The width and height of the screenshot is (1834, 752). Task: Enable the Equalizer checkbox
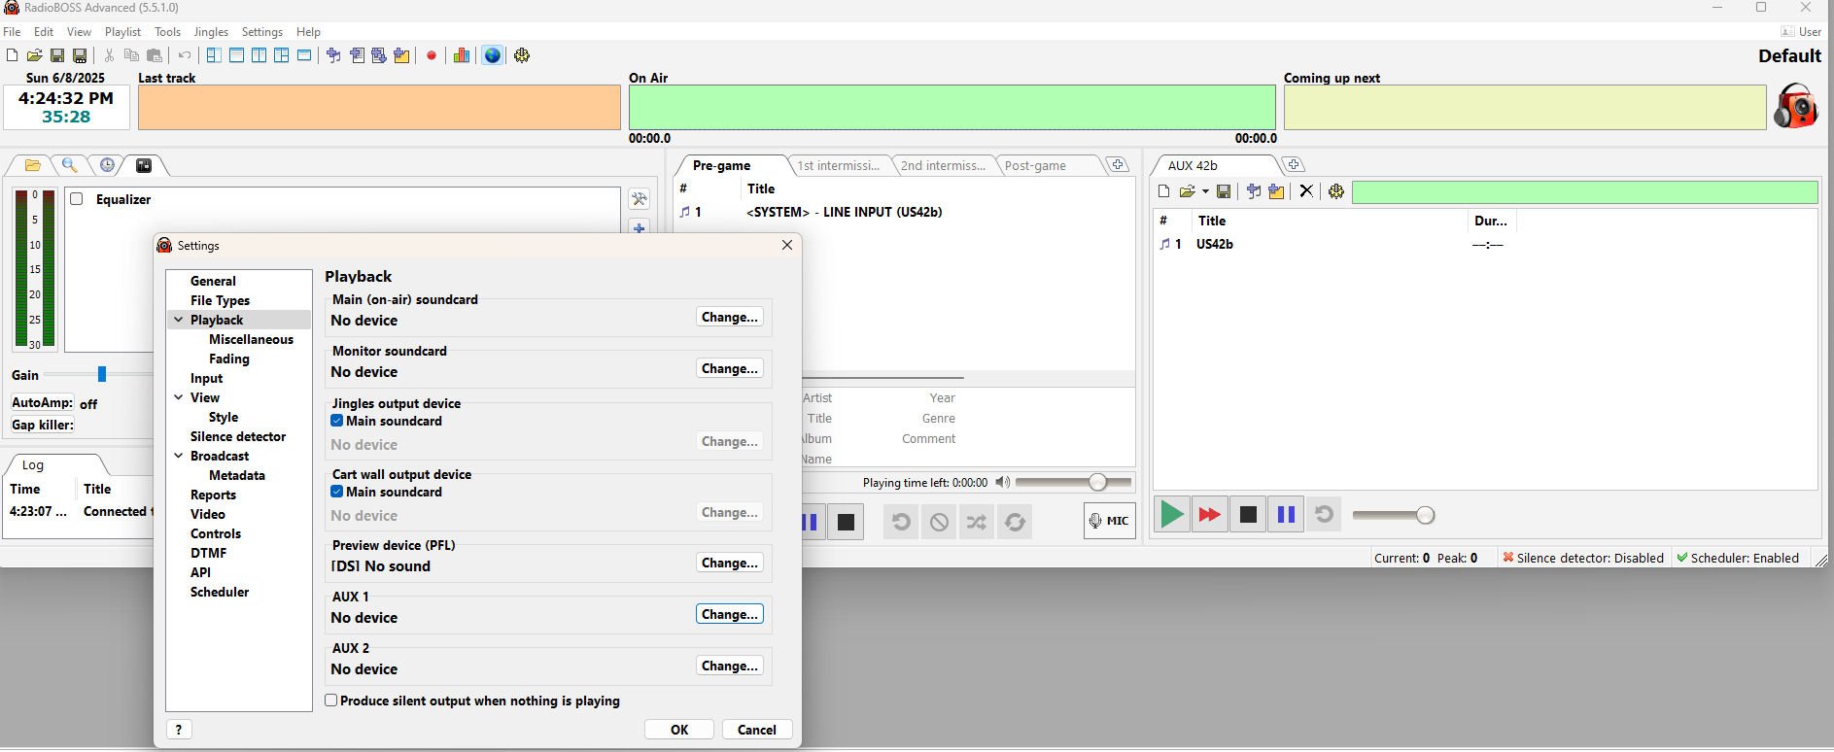click(77, 199)
